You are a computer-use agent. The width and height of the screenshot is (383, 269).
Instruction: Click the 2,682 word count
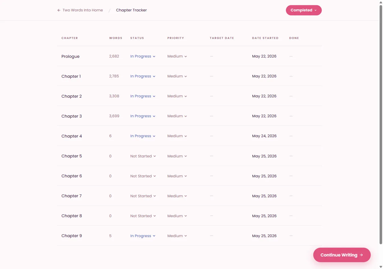pyautogui.click(x=114, y=56)
